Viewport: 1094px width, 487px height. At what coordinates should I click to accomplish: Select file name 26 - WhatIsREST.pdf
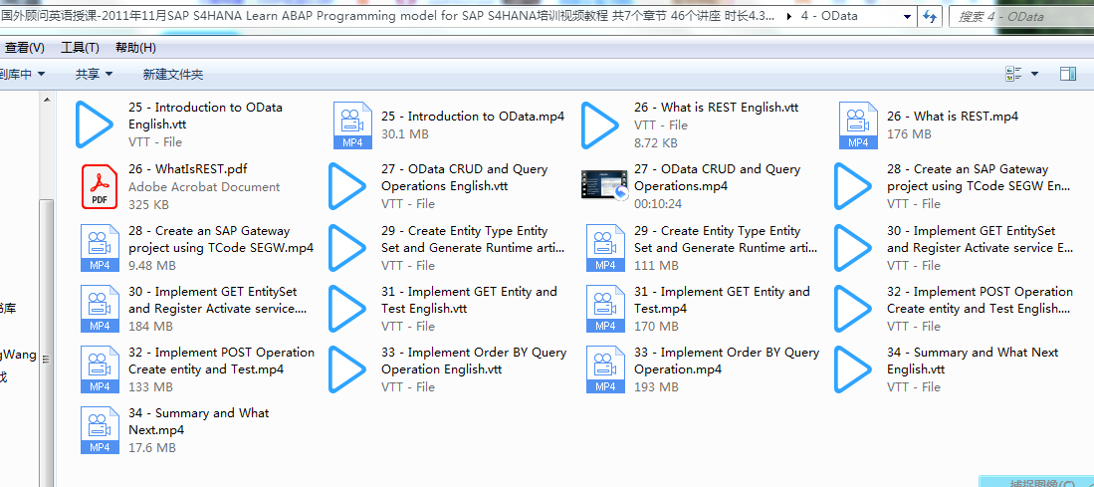tap(188, 169)
